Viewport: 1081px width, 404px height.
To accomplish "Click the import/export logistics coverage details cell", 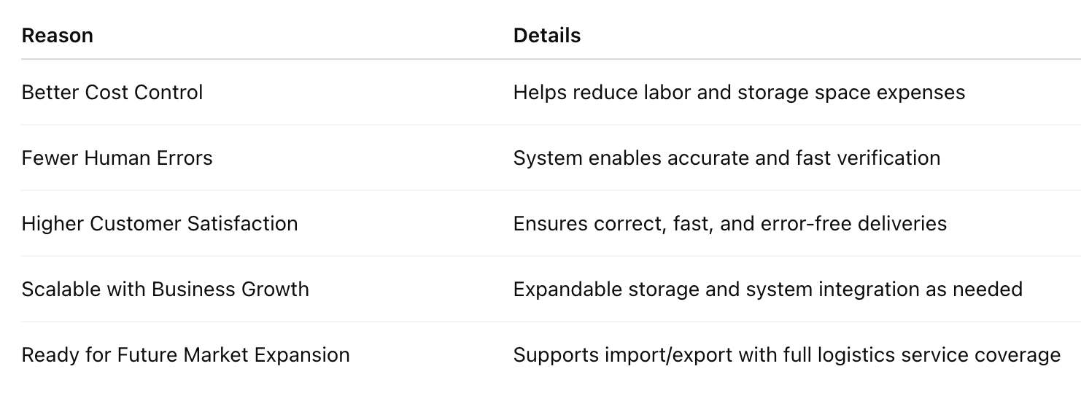I will (x=786, y=355).
